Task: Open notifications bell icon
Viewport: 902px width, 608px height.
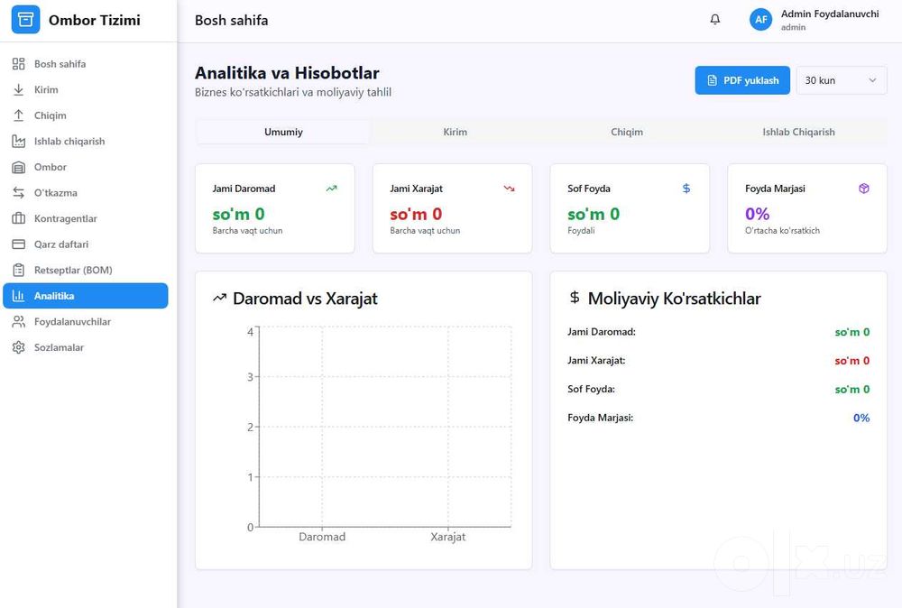Action: [x=715, y=20]
